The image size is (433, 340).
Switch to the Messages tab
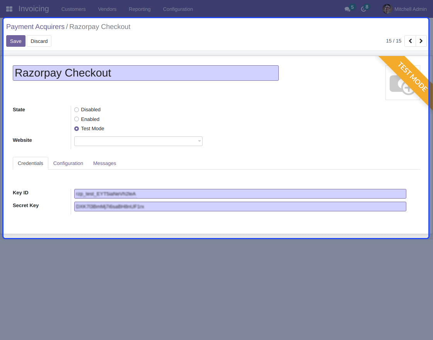point(105,163)
